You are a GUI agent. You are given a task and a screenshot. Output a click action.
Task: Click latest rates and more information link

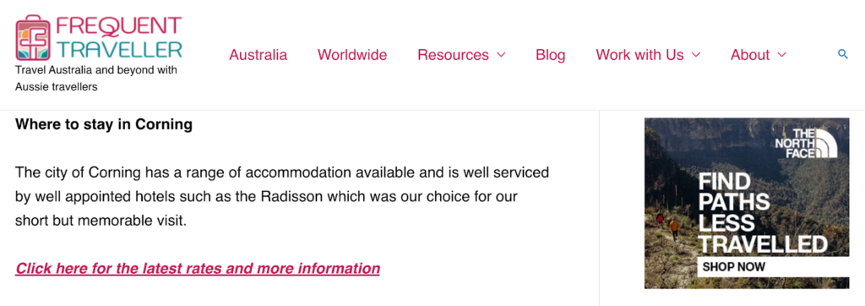(198, 269)
